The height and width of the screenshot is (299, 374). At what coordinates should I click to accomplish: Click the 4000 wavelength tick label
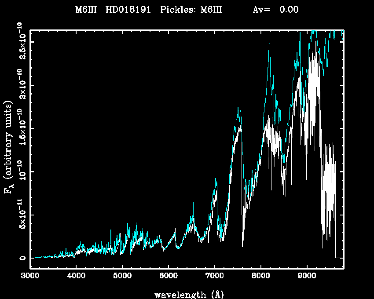point(76,276)
